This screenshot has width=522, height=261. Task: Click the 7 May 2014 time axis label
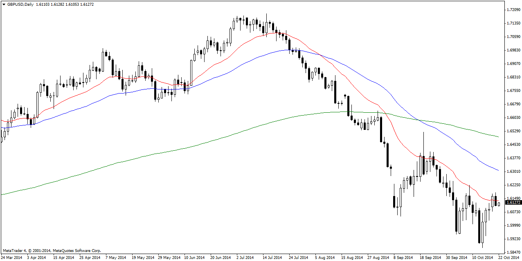pos(115,258)
